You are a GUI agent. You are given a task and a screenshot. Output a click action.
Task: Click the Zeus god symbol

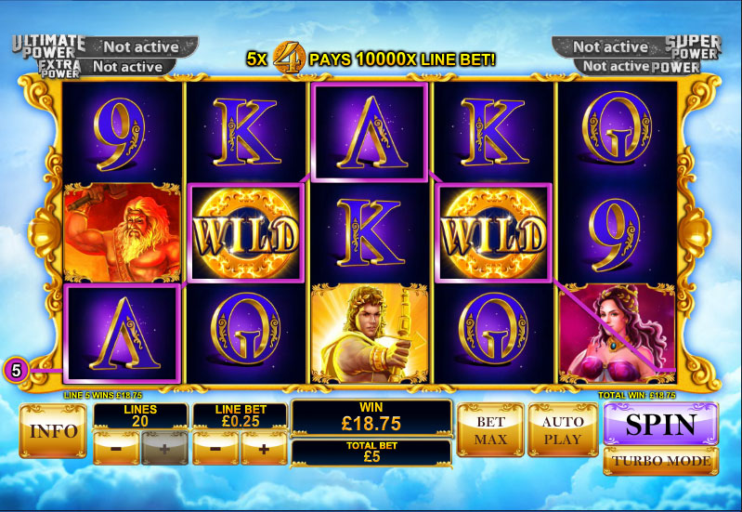pos(122,232)
